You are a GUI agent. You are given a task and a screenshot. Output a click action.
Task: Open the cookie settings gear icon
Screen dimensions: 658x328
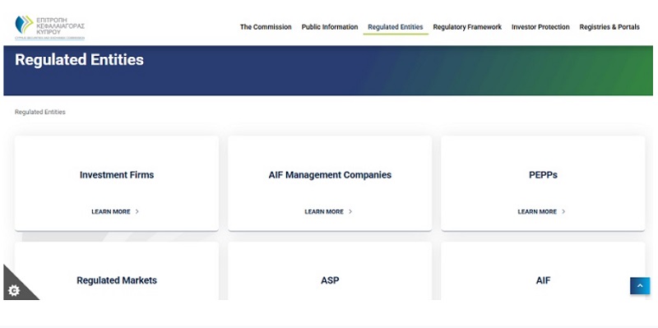click(x=14, y=290)
